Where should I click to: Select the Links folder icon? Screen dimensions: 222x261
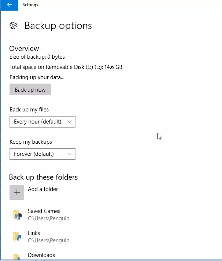point(17,237)
